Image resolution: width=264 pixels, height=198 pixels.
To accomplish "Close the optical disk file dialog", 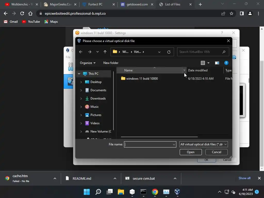I will click(x=228, y=41).
